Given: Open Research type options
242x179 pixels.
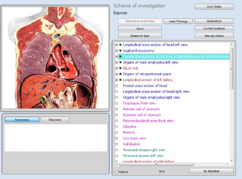Looking at the screenshot, I should (140, 36).
